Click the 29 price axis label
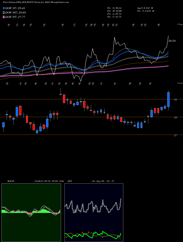183x242 pixels. coord(175,118)
